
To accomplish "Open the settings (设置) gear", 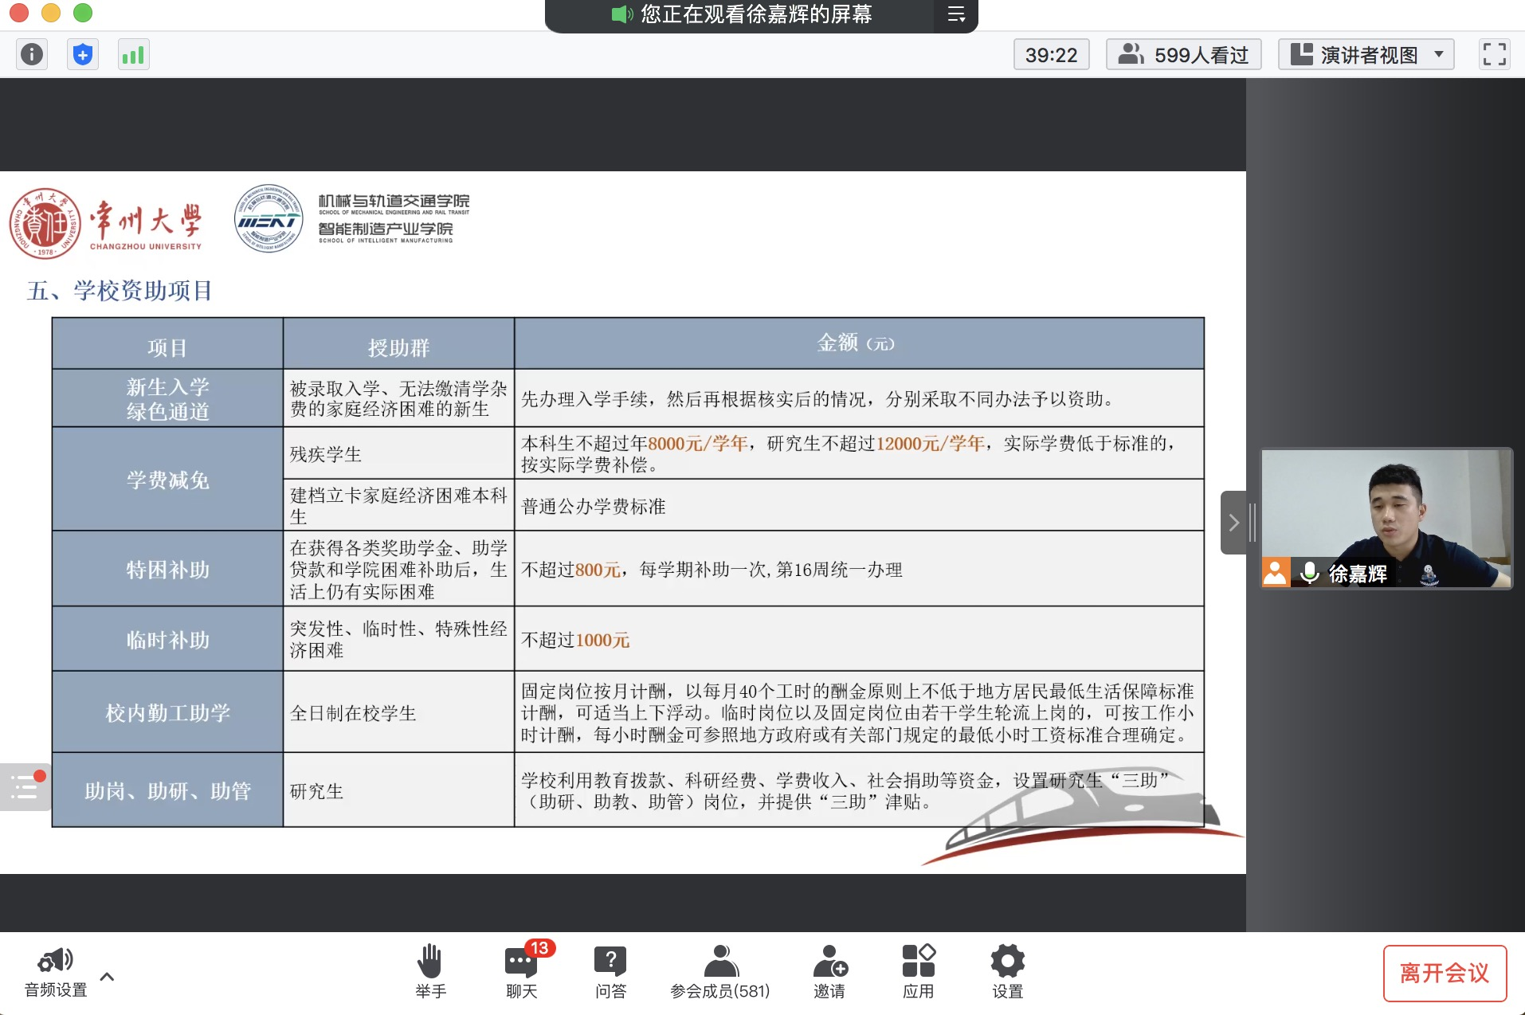I will coord(1007,970).
